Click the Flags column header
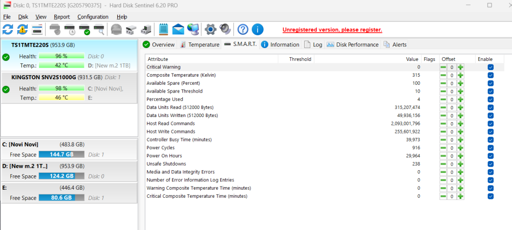The width and height of the screenshot is (512, 230). (x=430, y=59)
